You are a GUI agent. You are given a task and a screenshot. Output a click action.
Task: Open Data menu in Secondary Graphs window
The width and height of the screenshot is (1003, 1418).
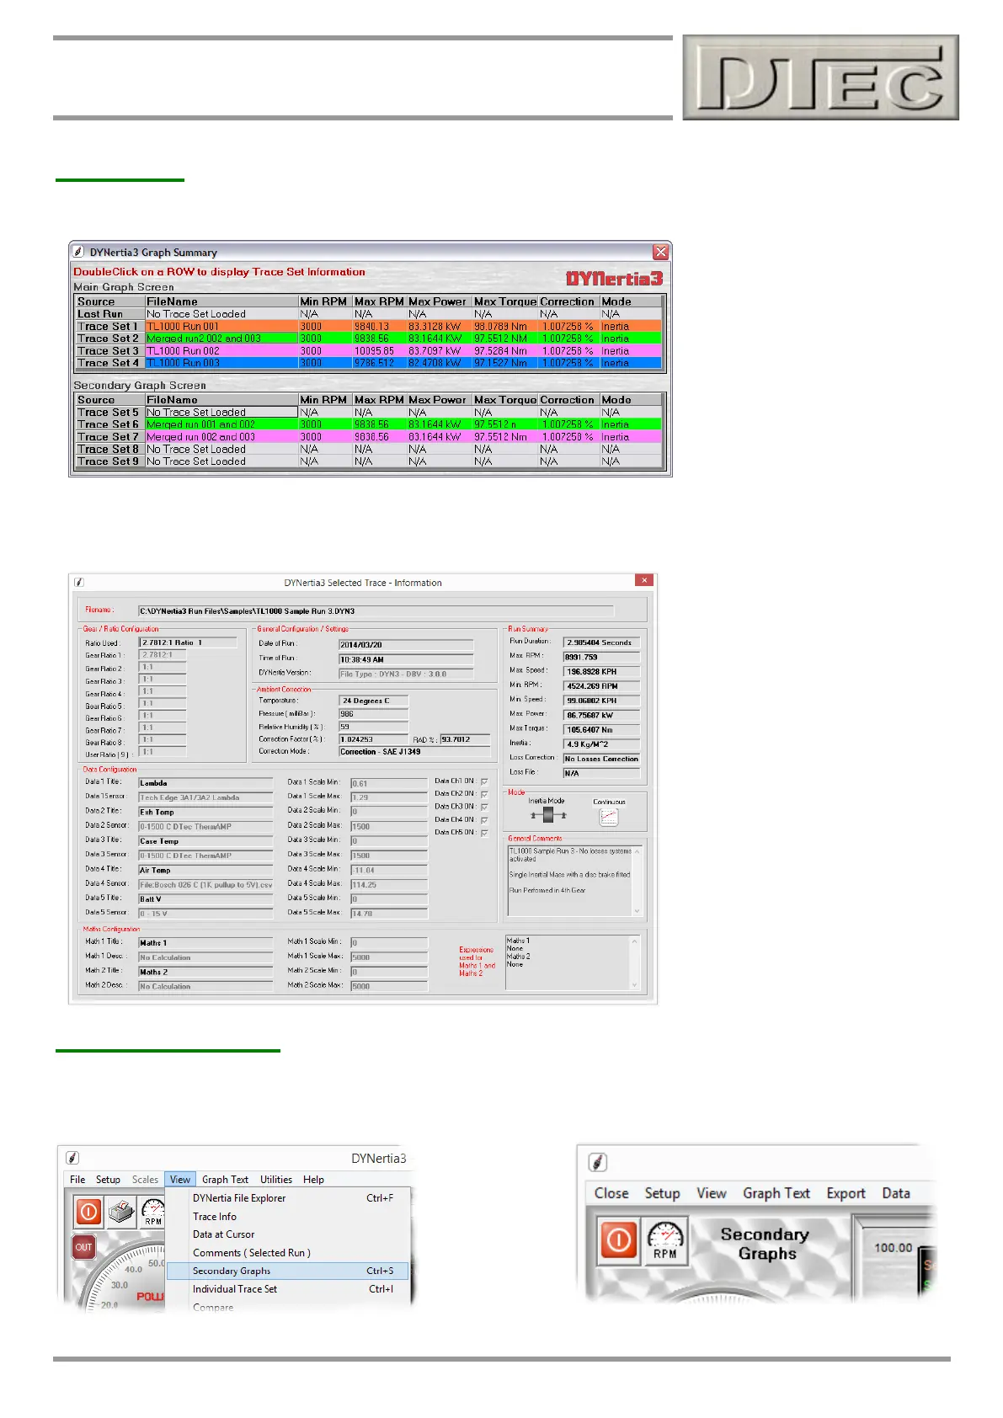click(x=896, y=1193)
